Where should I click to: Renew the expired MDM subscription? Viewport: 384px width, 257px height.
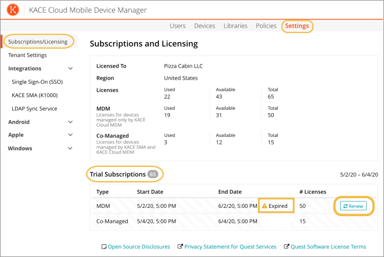(353, 206)
